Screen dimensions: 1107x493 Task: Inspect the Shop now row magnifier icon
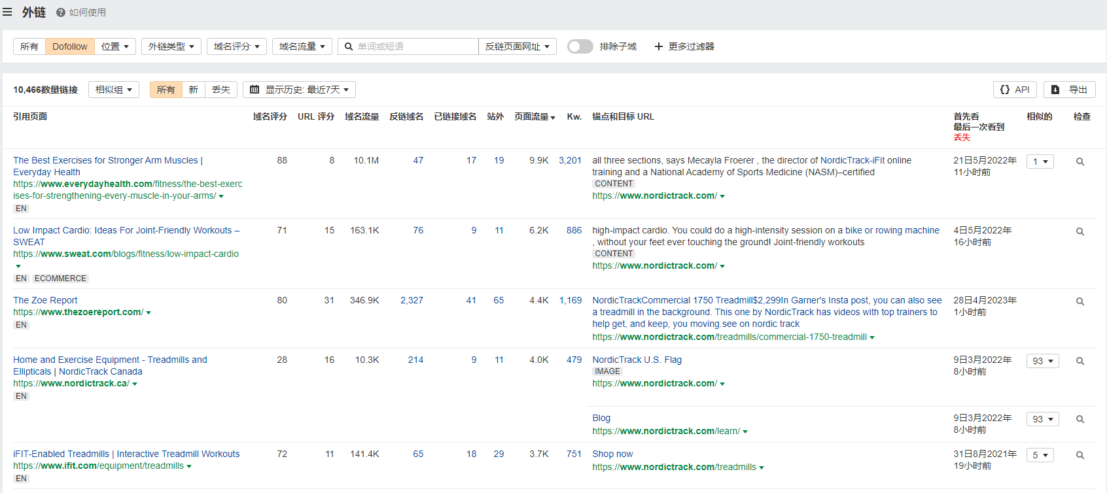point(1080,455)
